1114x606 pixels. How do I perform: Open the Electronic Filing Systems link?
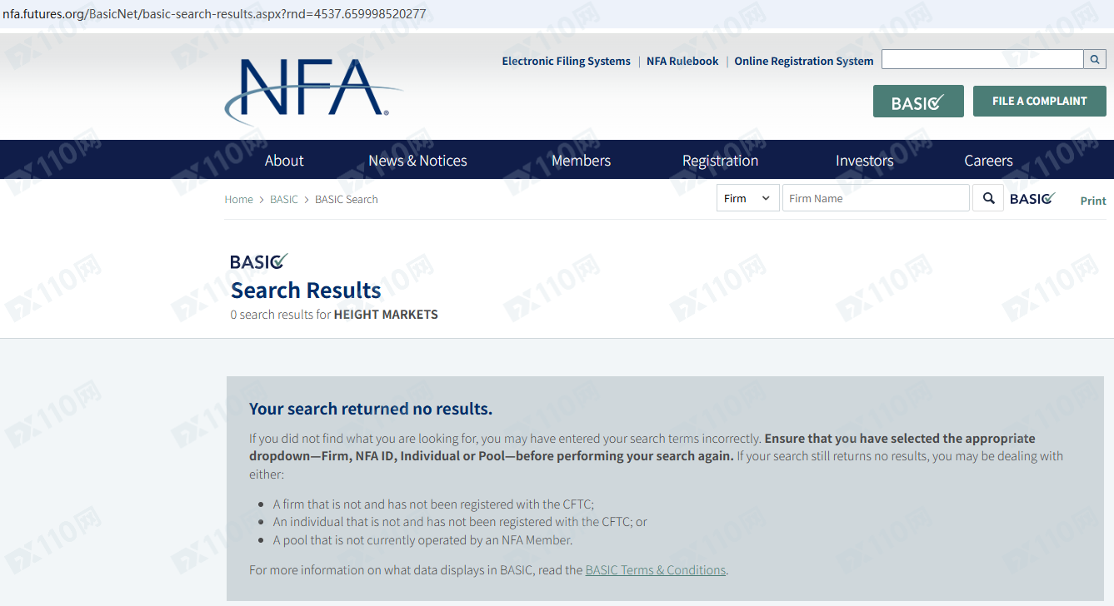pos(566,61)
